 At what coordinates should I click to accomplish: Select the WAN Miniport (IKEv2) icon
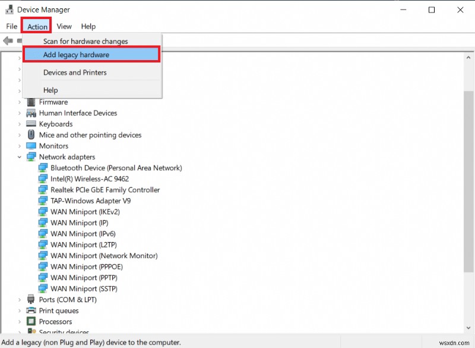tap(43, 212)
